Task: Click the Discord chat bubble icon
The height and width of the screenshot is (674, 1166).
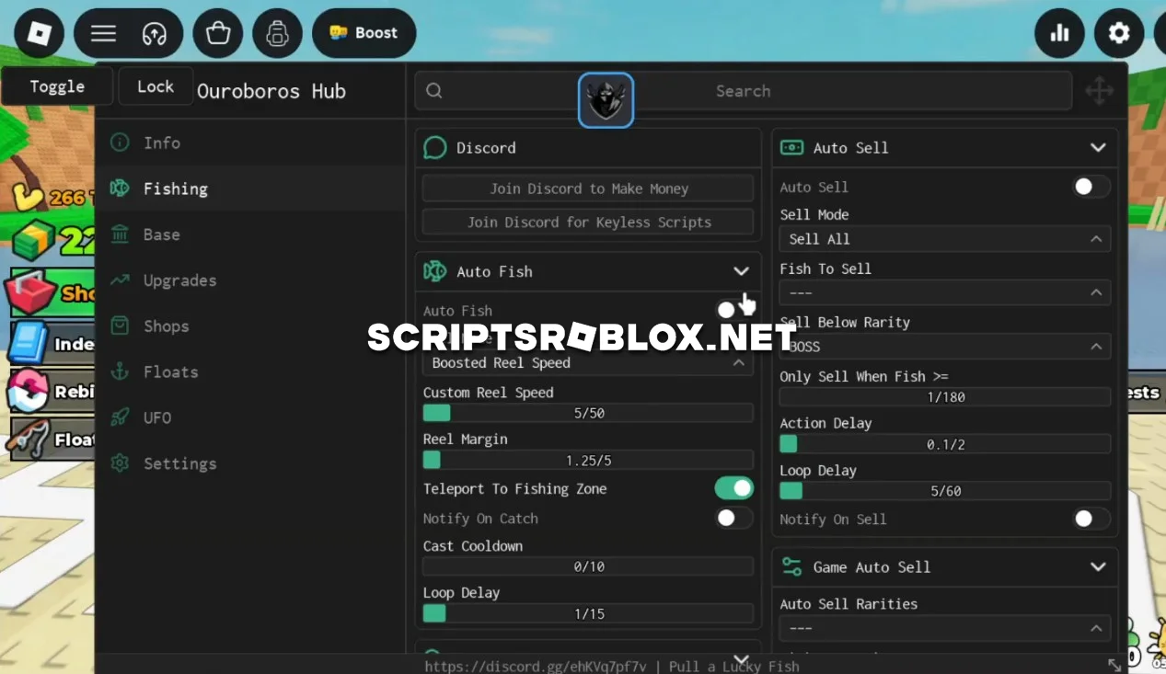Action: (435, 148)
